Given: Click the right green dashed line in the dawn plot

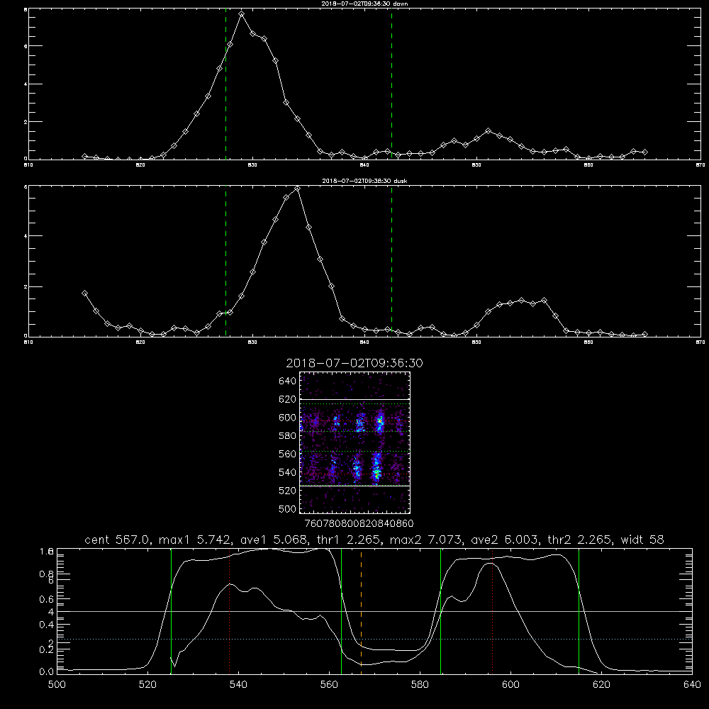Looking at the screenshot, I should pos(391,84).
